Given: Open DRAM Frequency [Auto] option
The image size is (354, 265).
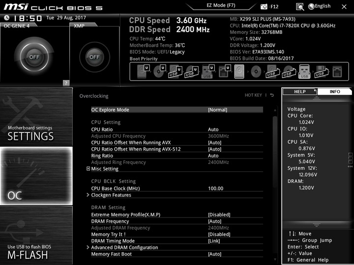Looking at the screenshot, I should tap(177, 221).
